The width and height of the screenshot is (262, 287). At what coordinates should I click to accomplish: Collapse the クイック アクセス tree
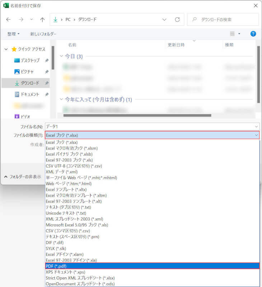[6, 49]
